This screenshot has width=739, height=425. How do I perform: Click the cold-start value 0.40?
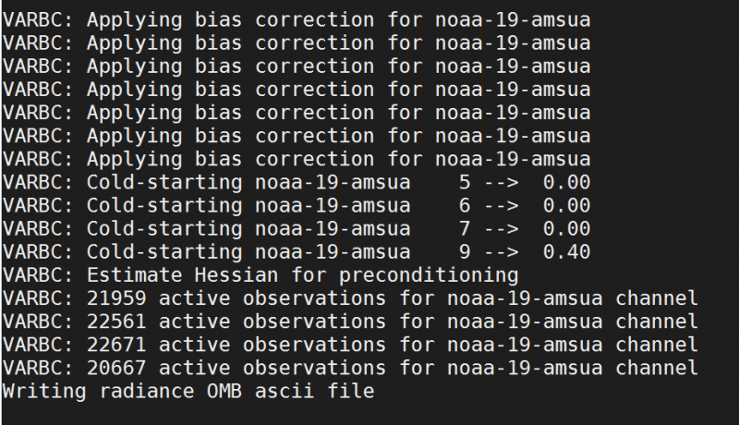[x=566, y=251]
